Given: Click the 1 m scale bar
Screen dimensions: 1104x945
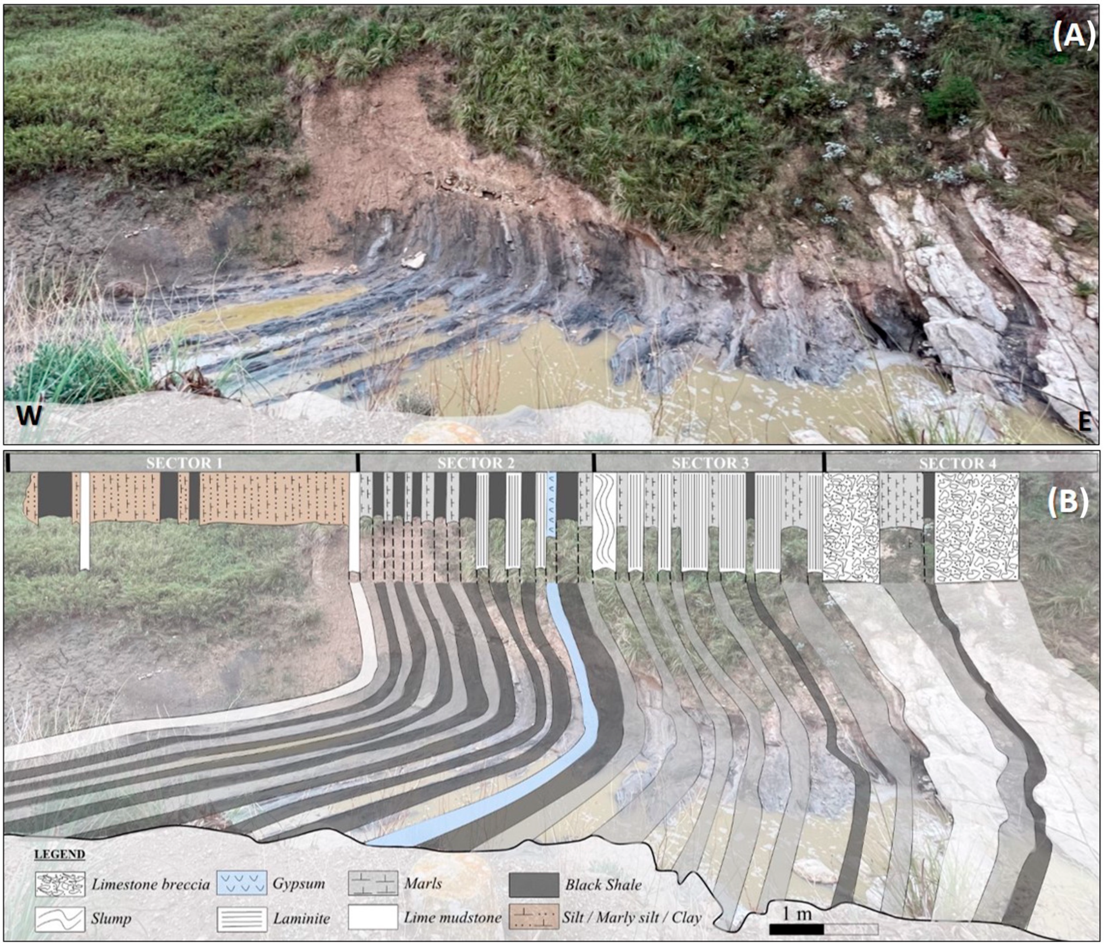Looking at the screenshot, I should 823,929.
